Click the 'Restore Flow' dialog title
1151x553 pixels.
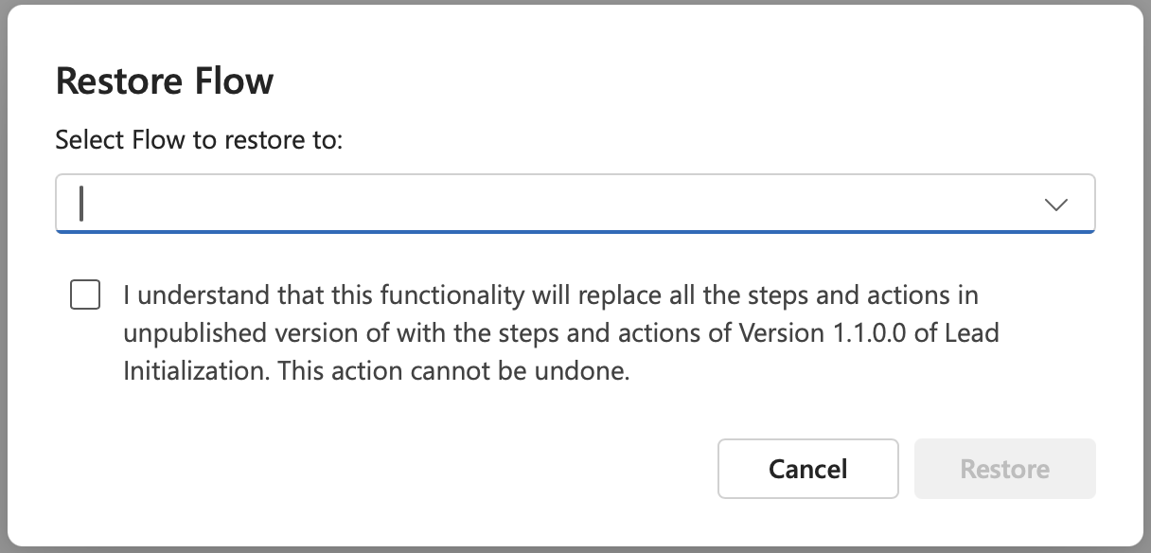165,81
